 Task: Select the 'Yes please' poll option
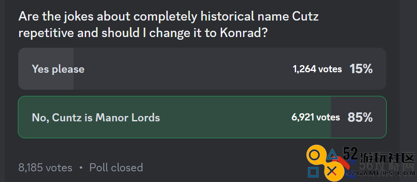coord(202,69)
